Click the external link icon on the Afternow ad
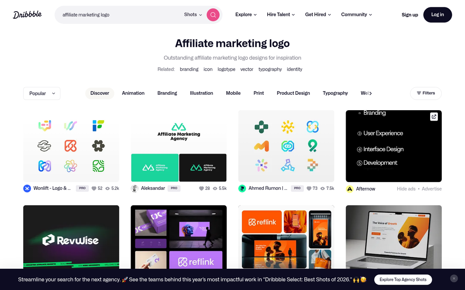The width and height of the screenshot is (465, 290). (x=434, y=116)
